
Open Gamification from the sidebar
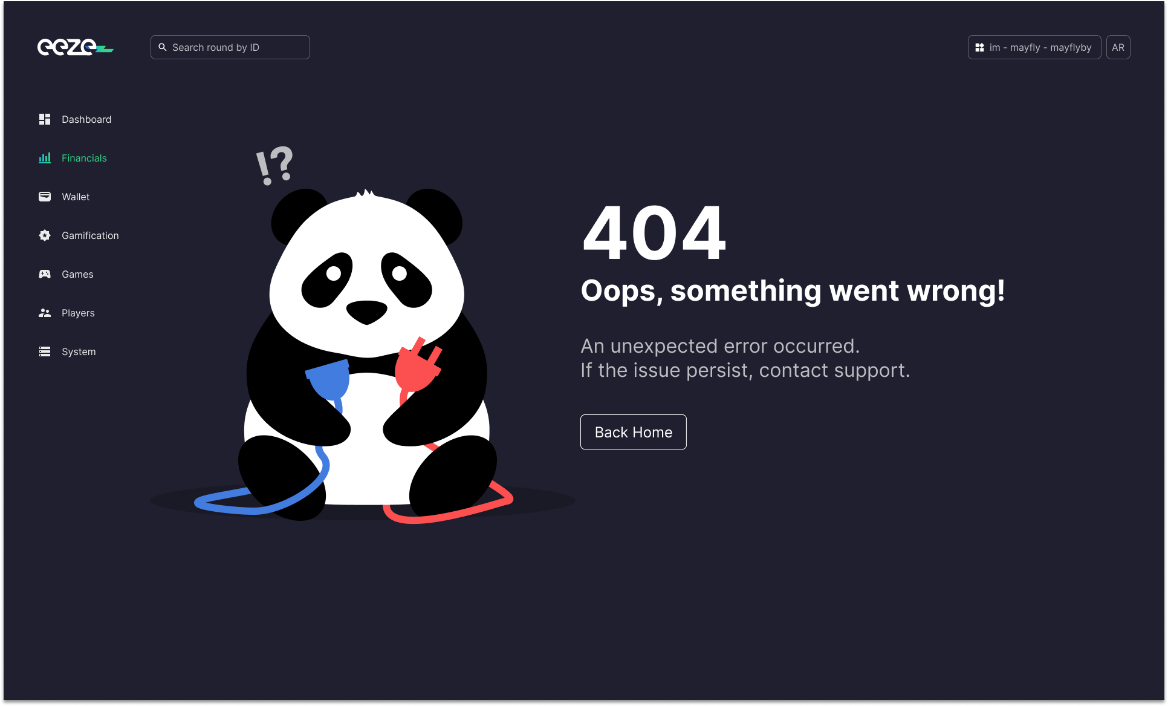[79, 235]
